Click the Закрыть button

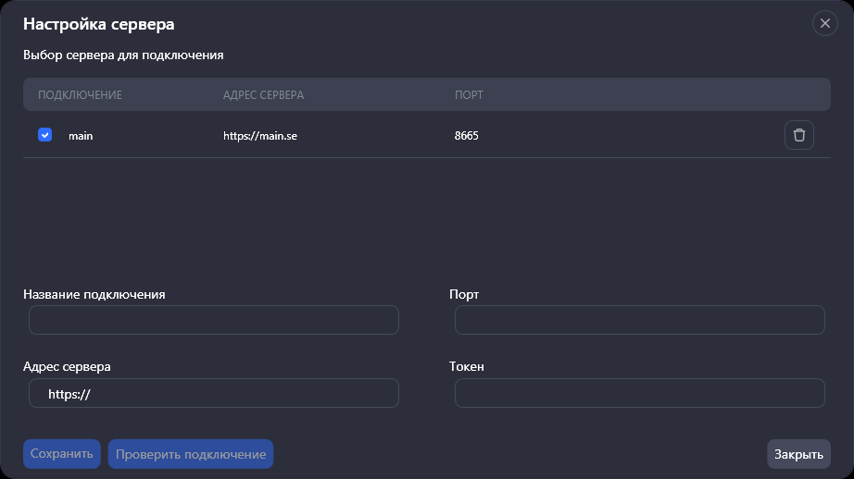pyautogui.click(x=798, y=454)
